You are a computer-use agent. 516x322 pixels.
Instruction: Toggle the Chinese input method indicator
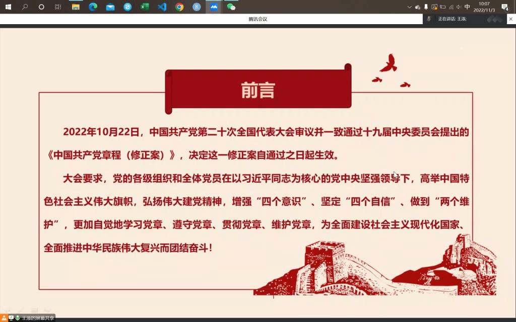(467, 7)
